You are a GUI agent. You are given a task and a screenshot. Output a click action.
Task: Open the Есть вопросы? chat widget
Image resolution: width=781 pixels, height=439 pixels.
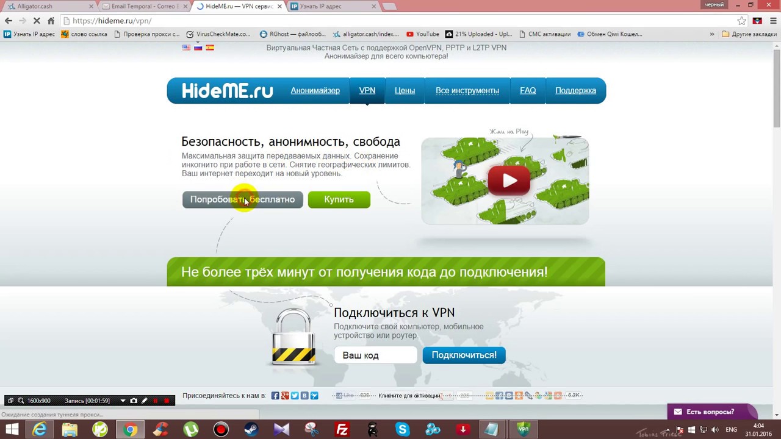tap(711, 412)
